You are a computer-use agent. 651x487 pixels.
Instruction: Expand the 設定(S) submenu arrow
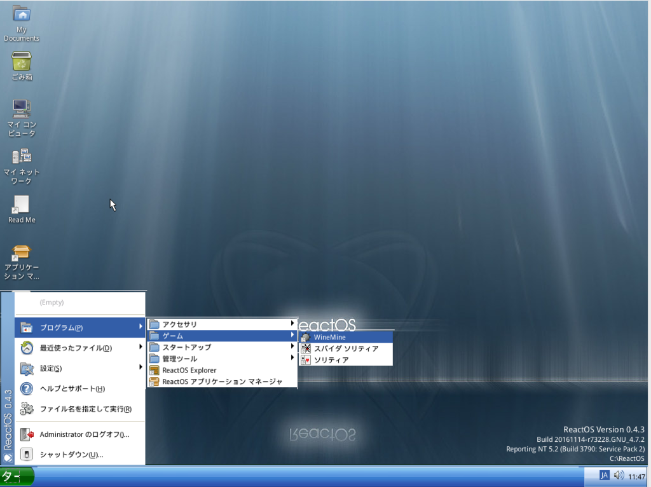[x=140, y=367]
